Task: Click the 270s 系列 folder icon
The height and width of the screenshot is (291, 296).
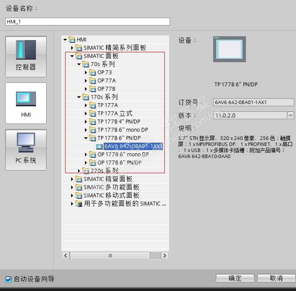Action: [x=86, y=171]
